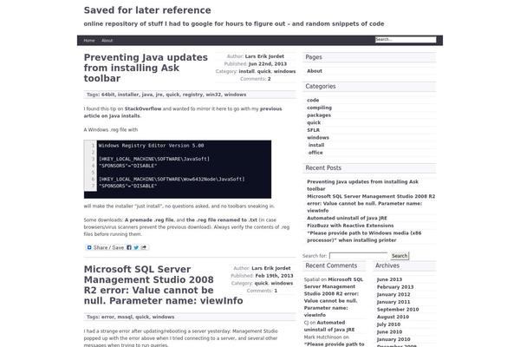Download the .reg file renamed to .txt
The width and height of the screenshot is (520, 347).
pyautogui.click(x=222, y=219)
